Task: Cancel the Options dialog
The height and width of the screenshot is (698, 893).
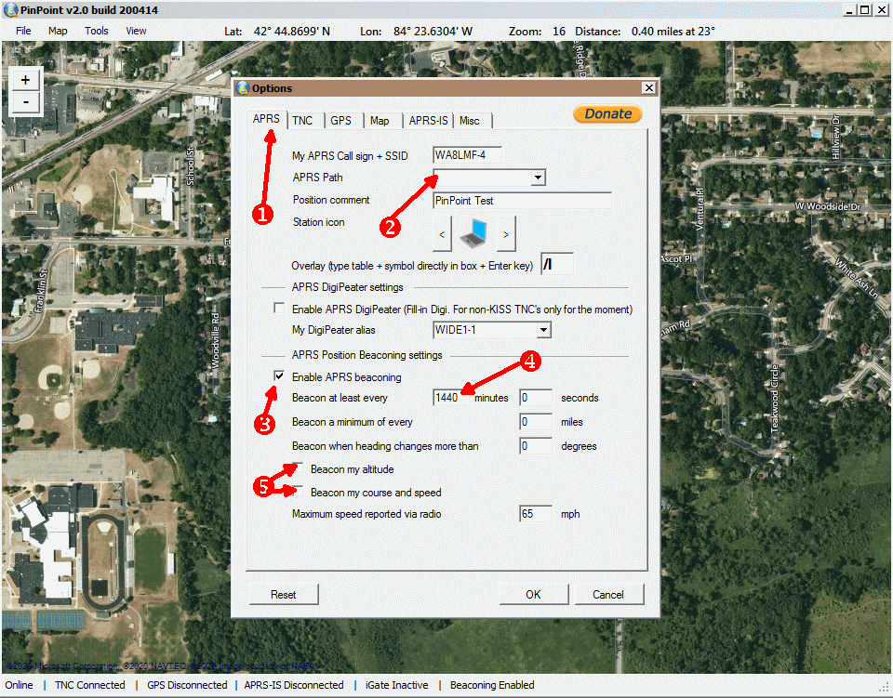Action: (x=608, y=595)
